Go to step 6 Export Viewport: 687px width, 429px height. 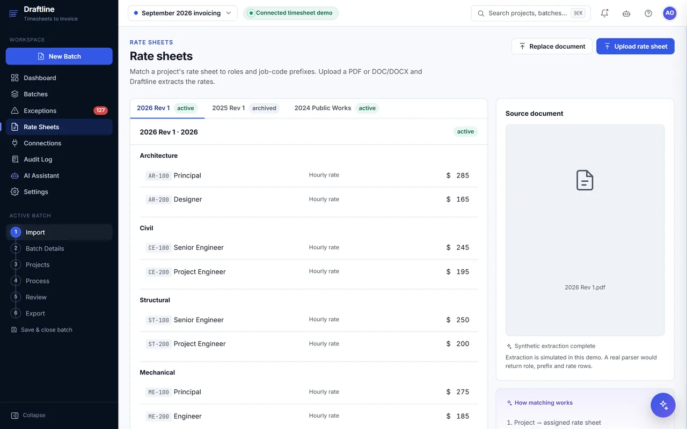(59, 313)
